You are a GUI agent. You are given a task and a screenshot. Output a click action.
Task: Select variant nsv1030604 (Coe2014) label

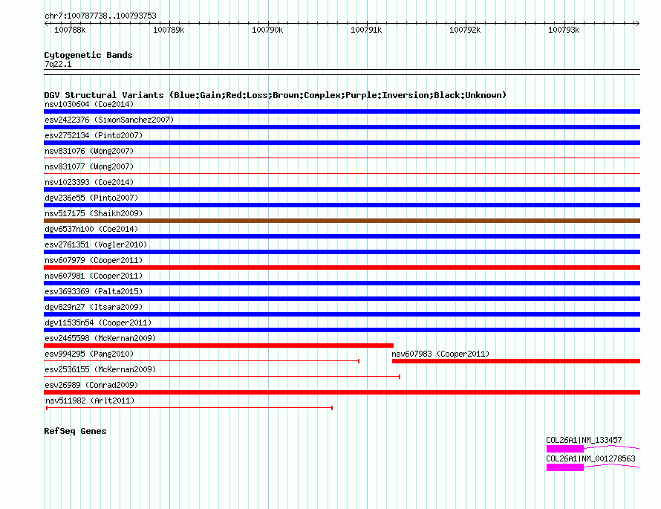tap(89, 104)
